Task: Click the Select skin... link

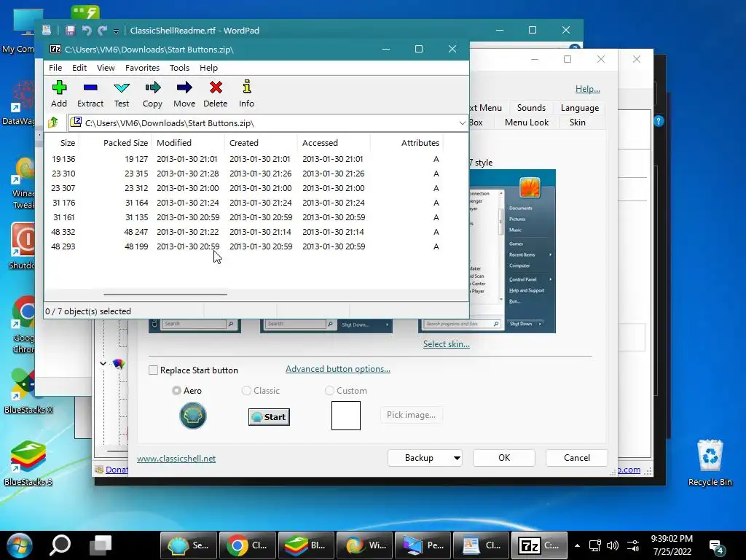Action: (x=447, y=344)
